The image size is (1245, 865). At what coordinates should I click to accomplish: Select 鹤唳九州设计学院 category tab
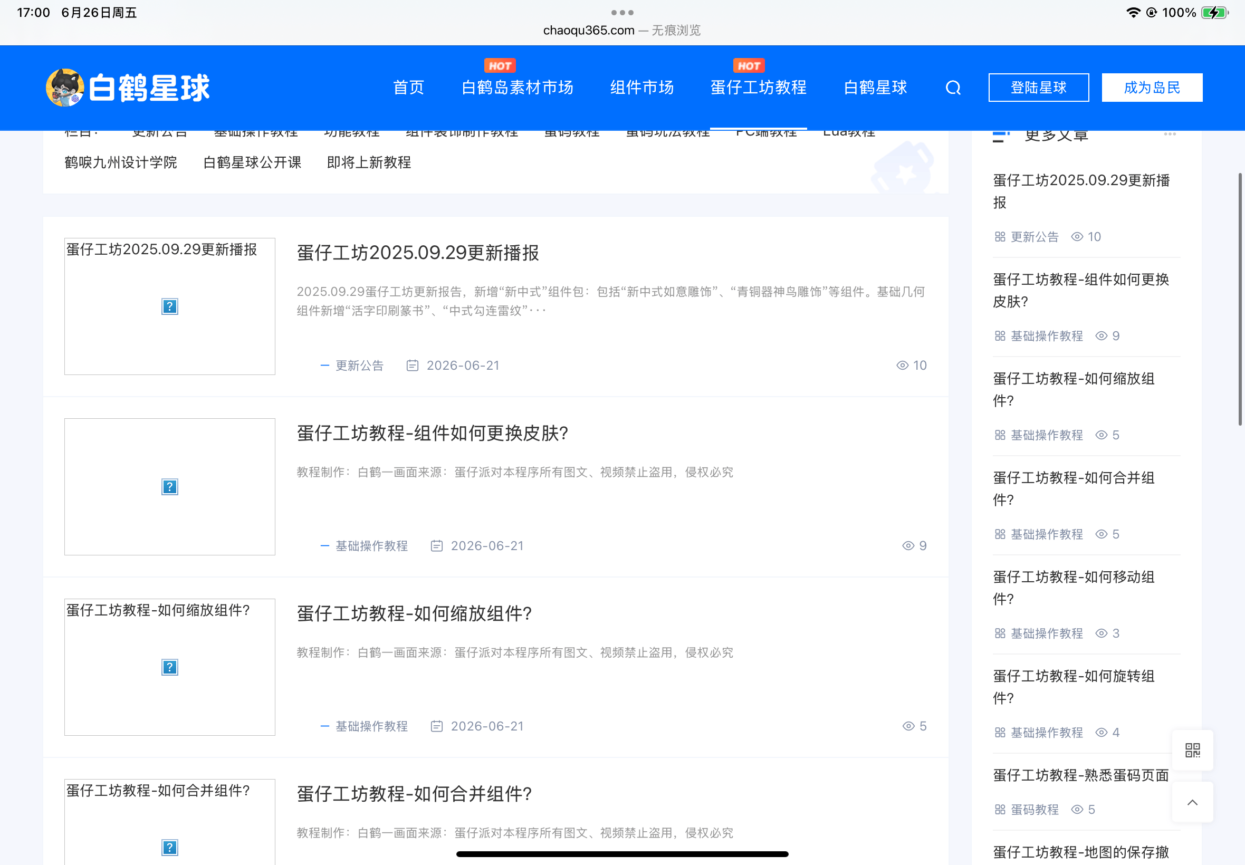[x=121, y=162]
